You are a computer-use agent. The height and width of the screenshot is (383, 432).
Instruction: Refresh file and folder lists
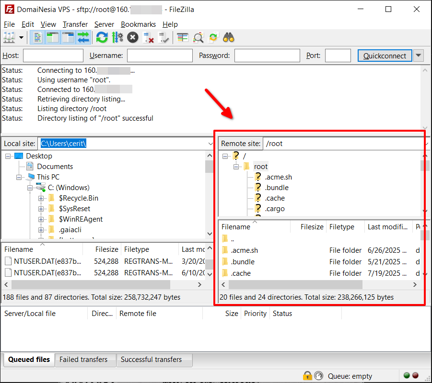tap(102, 37)
